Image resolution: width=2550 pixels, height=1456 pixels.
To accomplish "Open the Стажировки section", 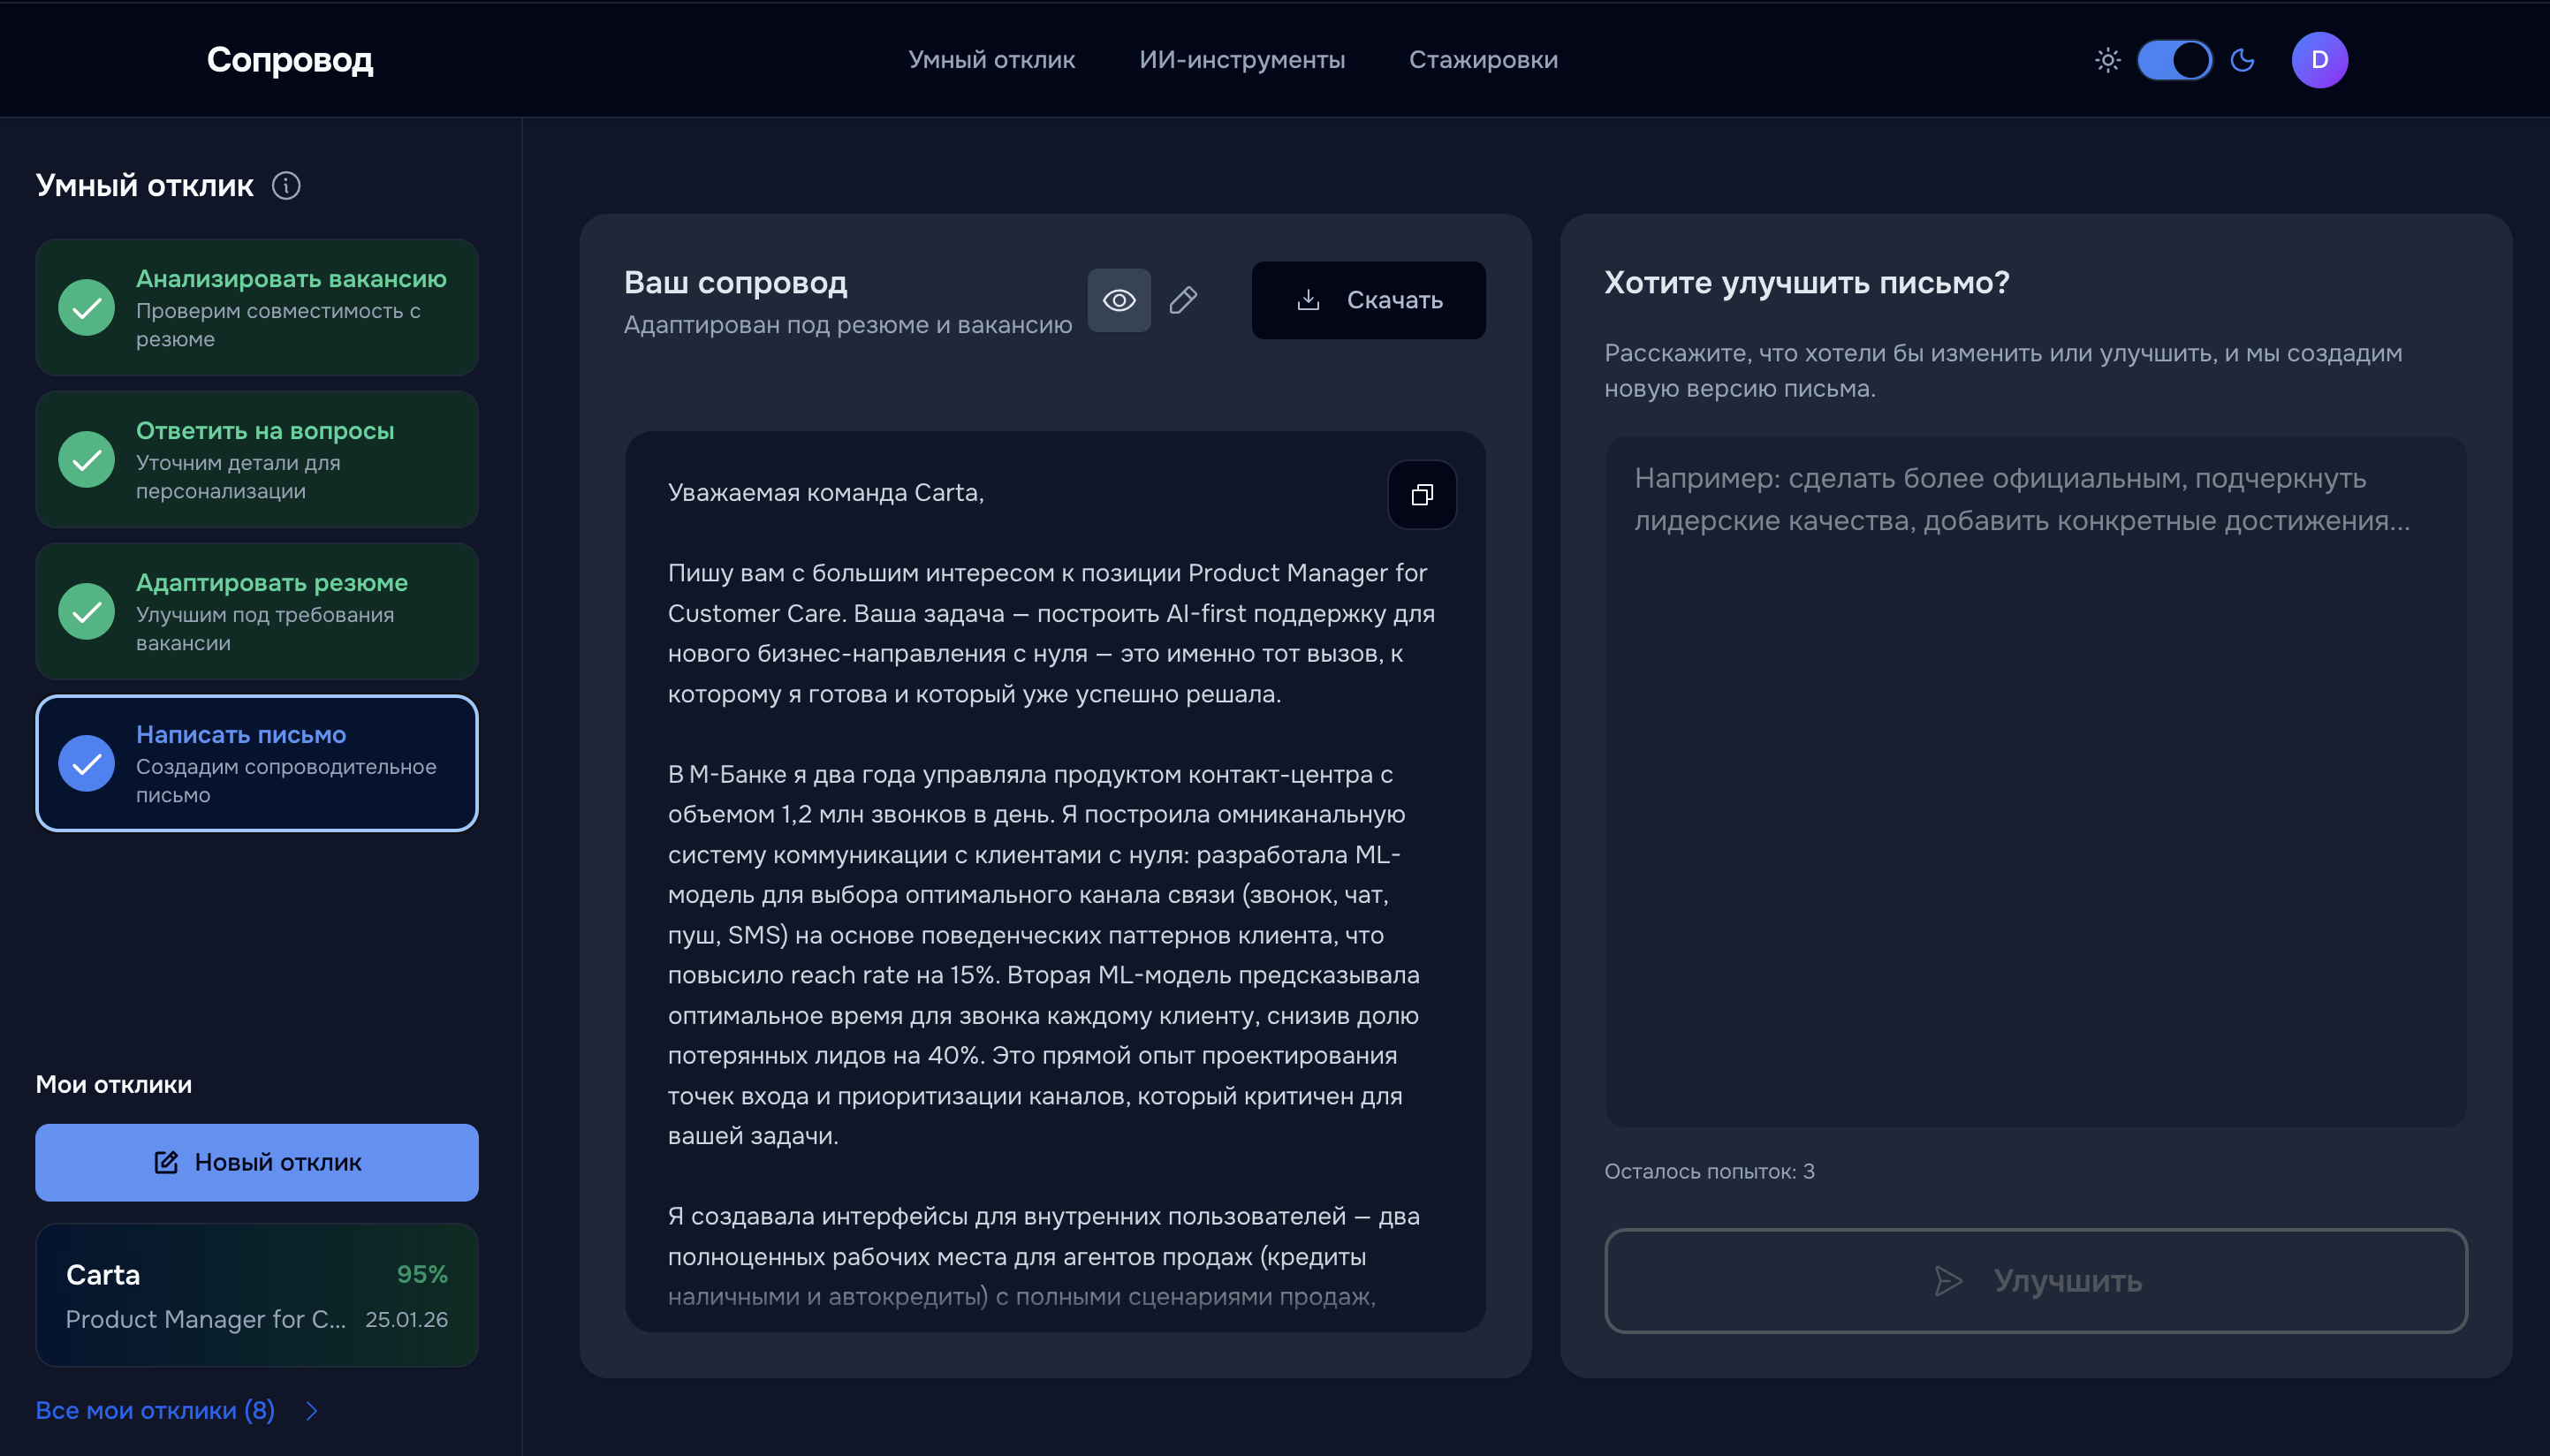I will point(1483,60).
